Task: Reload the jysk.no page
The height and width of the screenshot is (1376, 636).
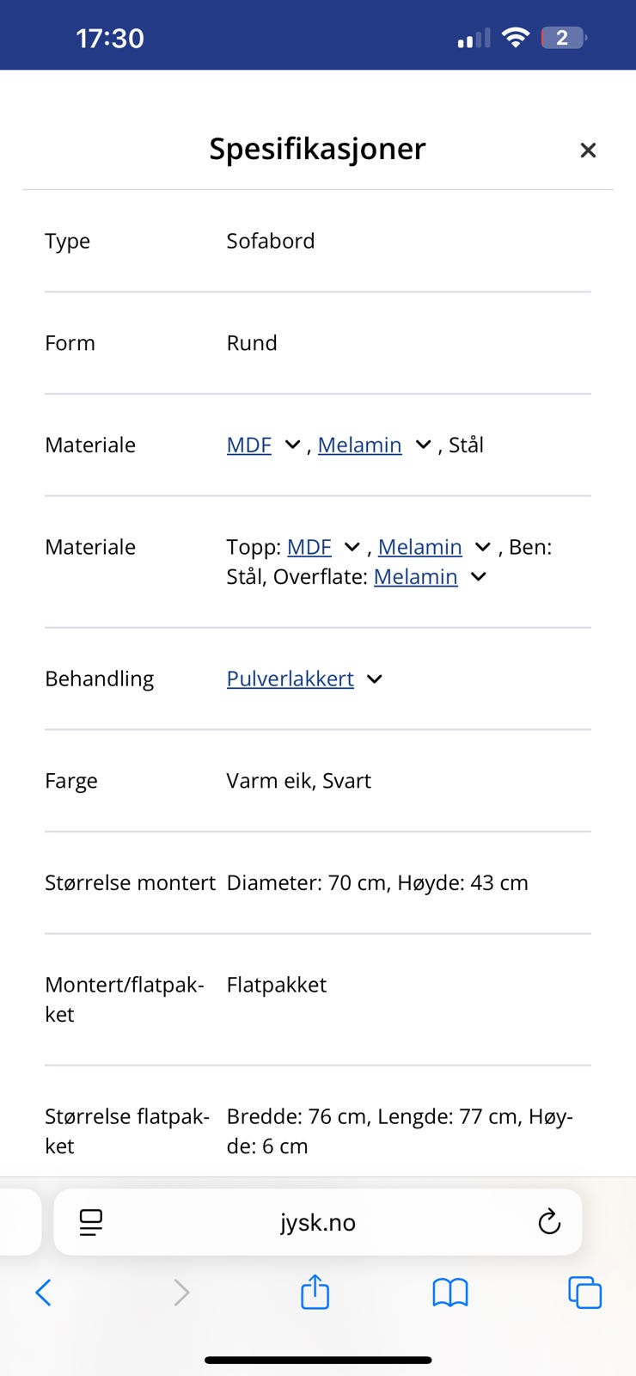Action: pyautogui.click(x=550, y=1221)
